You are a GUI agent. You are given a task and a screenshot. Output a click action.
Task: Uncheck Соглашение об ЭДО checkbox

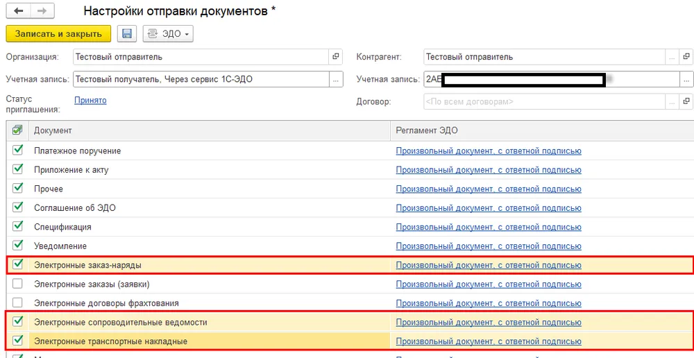(18, 207)
